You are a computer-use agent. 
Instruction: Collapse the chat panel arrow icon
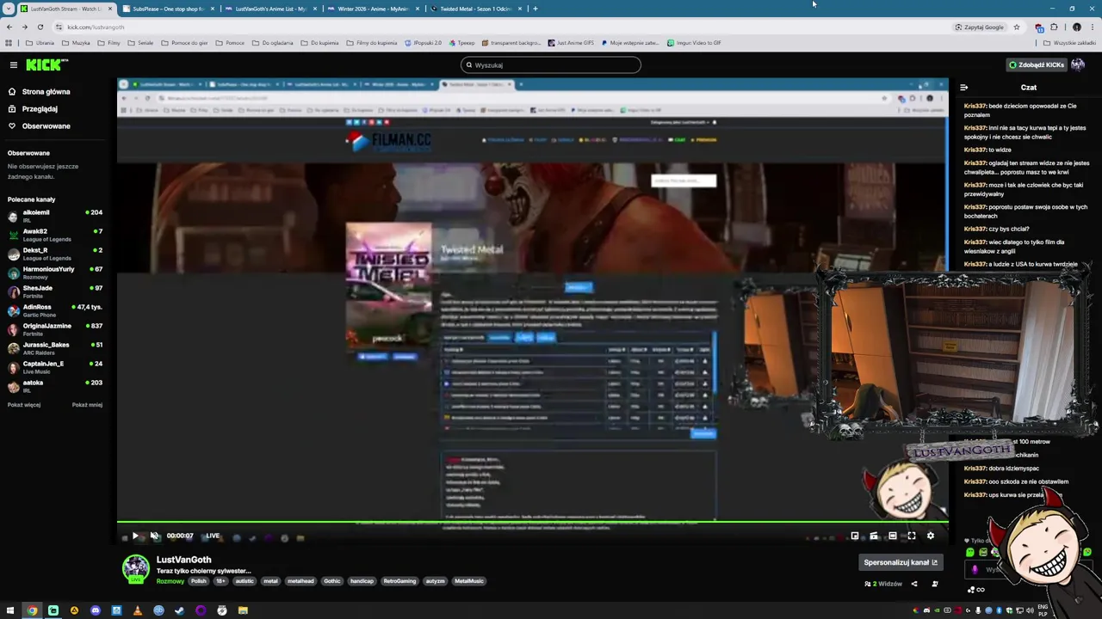[x=963, y=88]
